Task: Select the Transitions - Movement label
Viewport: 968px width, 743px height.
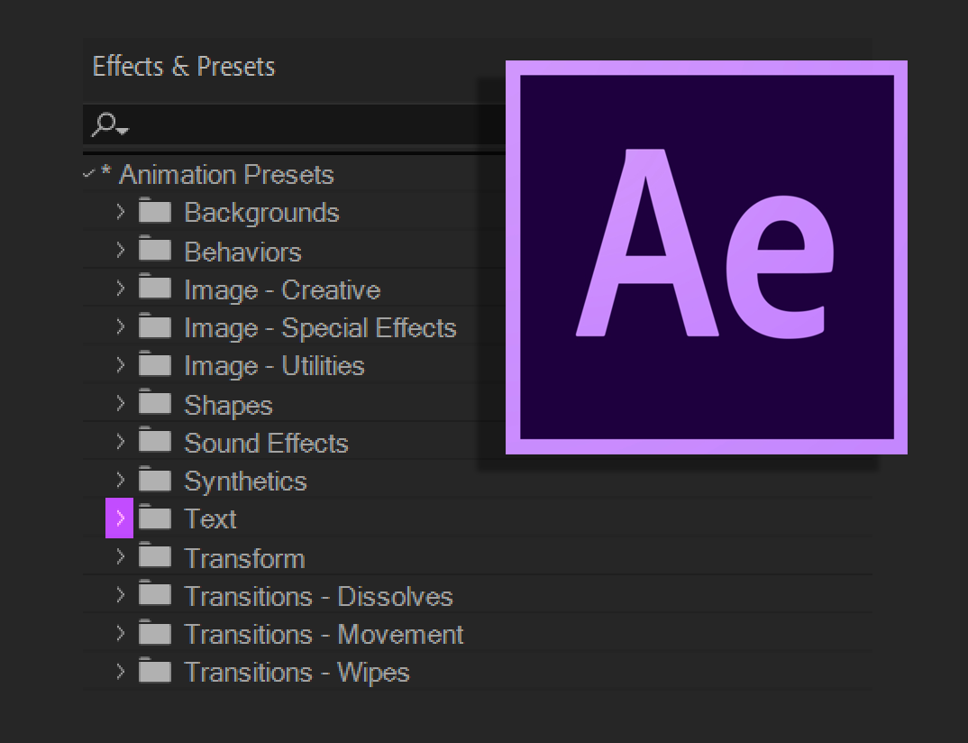Action: point(324,635)
